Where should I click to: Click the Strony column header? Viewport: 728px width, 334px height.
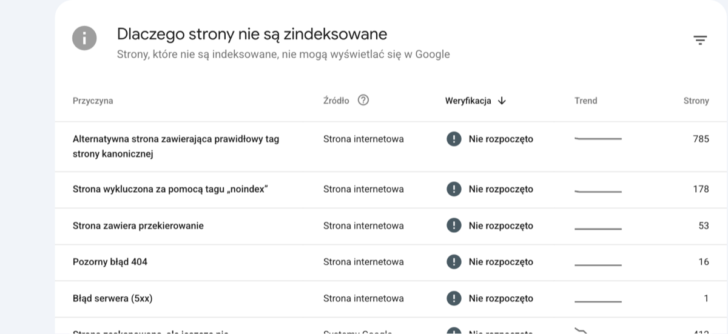point(696,101)
